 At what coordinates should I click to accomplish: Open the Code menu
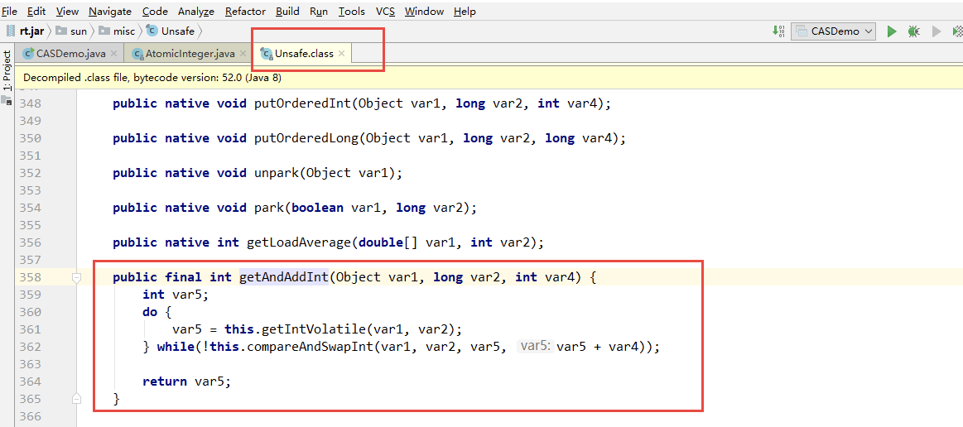click(155, 11)
